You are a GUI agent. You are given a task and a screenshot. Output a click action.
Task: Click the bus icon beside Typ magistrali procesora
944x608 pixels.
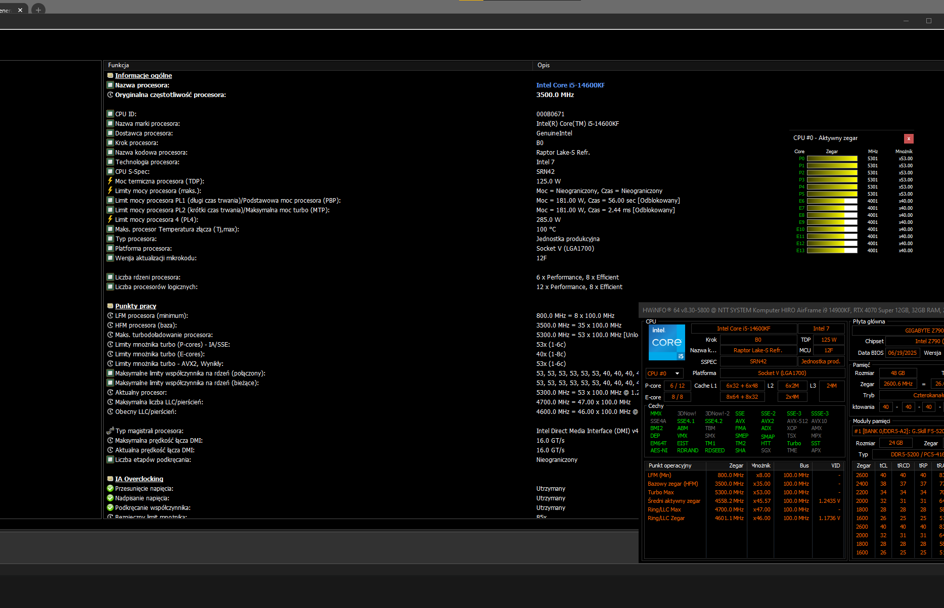click(110, 431)
